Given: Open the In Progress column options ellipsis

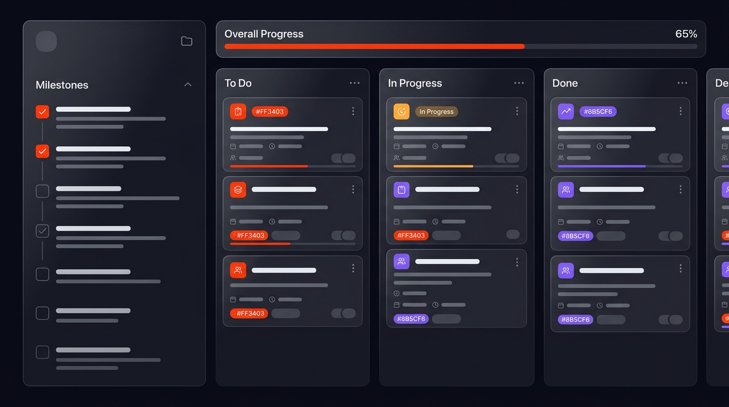Looking at the screenshot, I should tap(519, 83).
